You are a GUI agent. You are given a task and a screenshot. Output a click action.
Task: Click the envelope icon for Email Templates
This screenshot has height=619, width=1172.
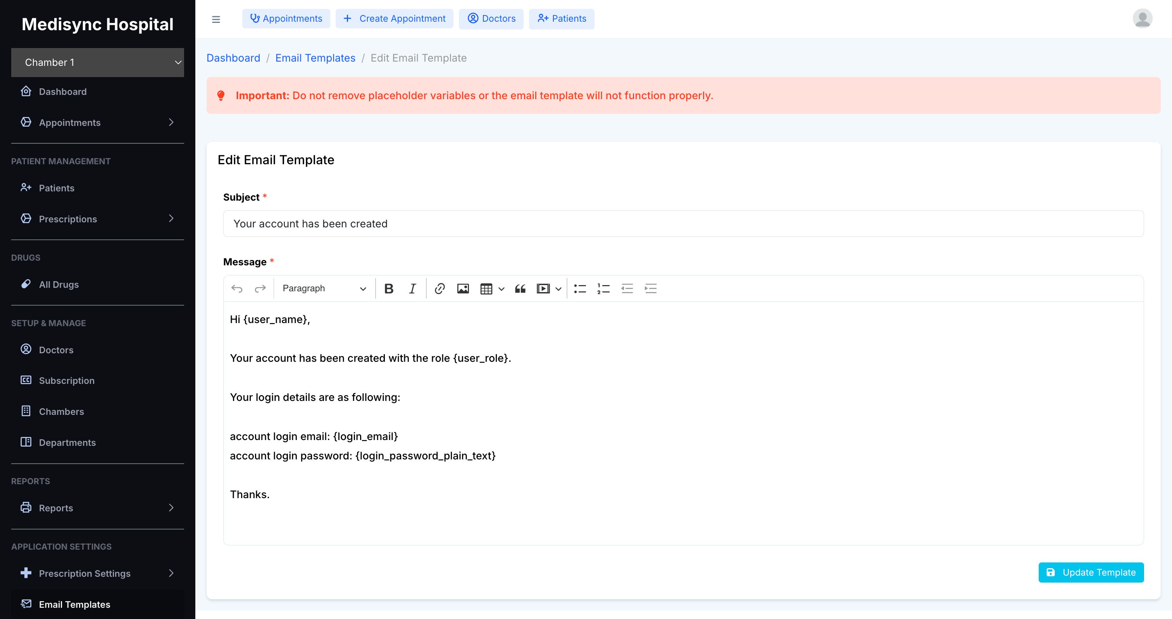[26, 604]
